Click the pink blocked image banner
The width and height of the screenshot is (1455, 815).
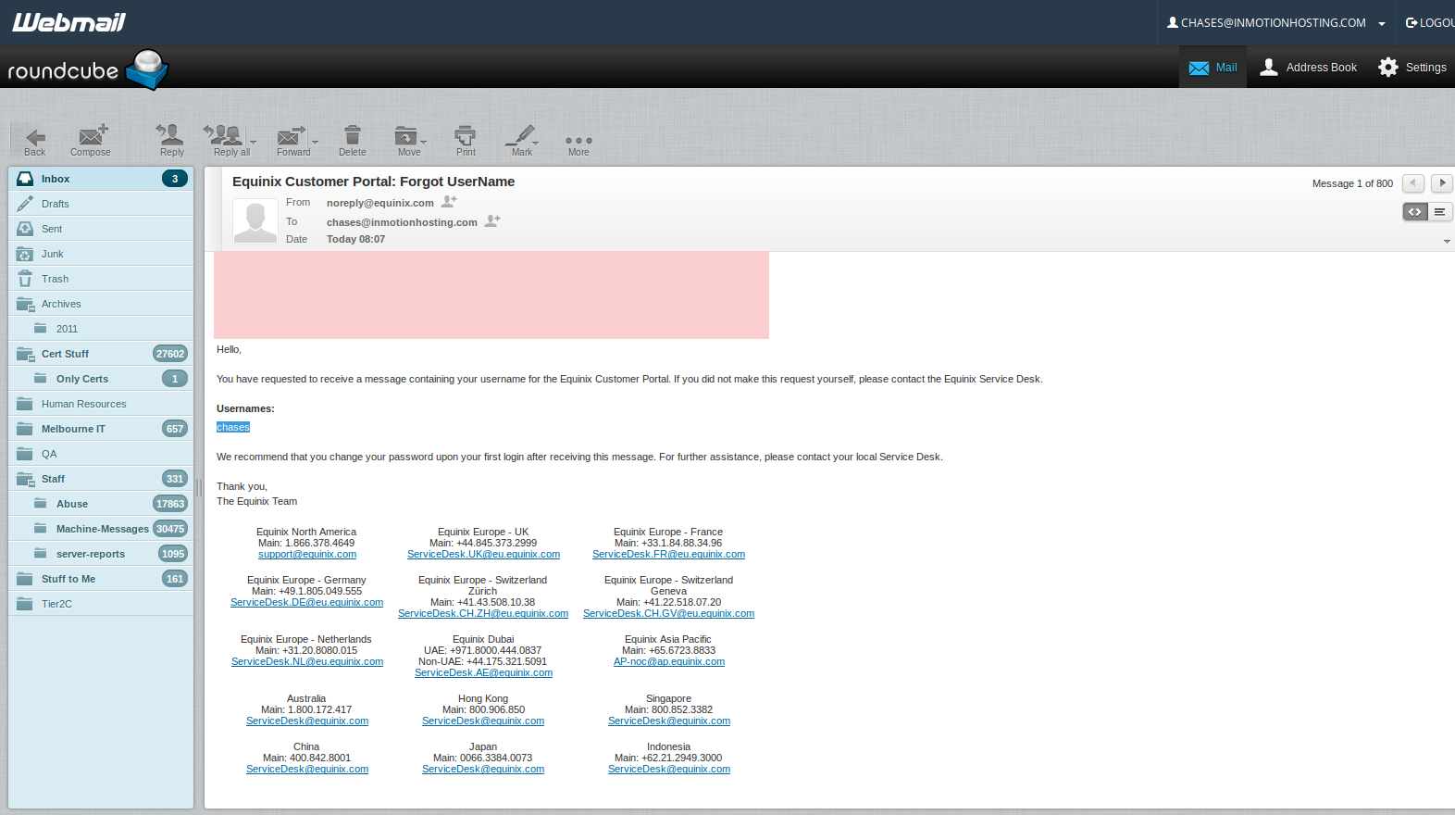coord(491,295)
